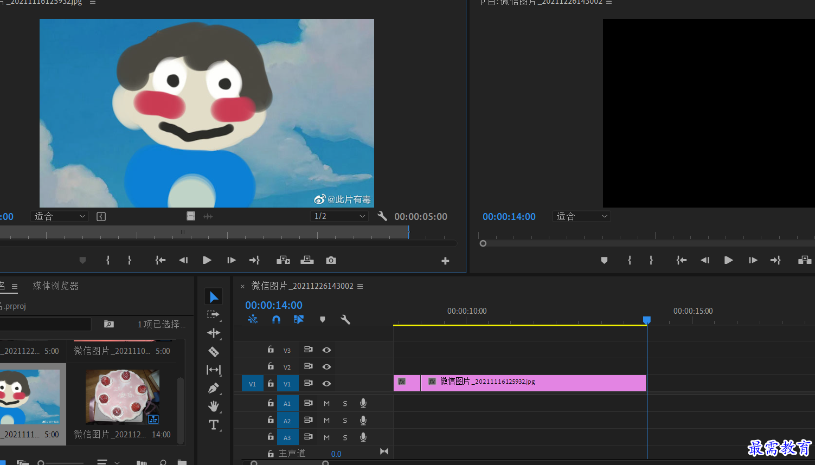Go to In point in Source monitor
The image size is (815, 465).
[161, 261]
